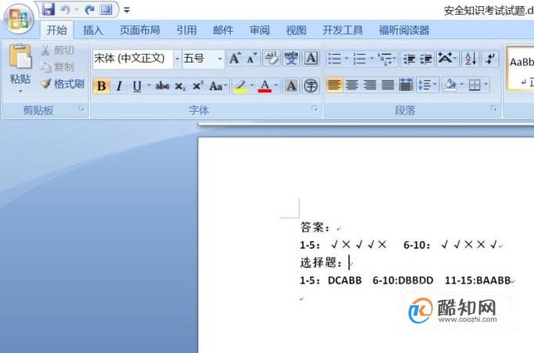This screenshot has height=353, width=534.
Task: Show or hide paragraph marks
Action: click(x=490, y=59)
